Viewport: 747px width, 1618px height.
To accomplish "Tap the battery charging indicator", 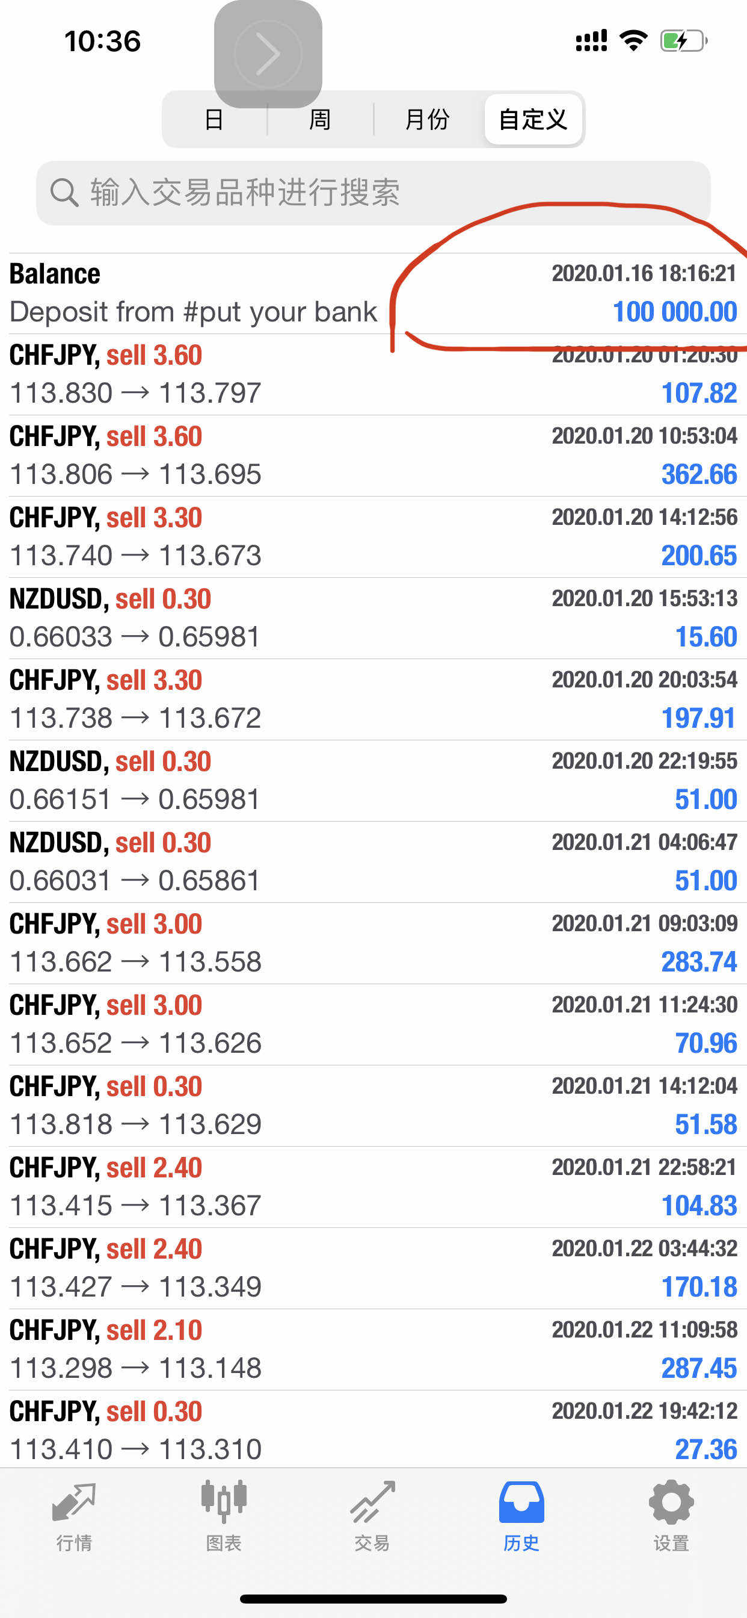I will pos(683,42).
